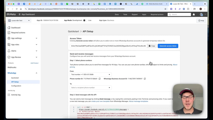Open WhatsApp Configuration
The width and height of the screenshot is (213, 120).
coord(16,86)
